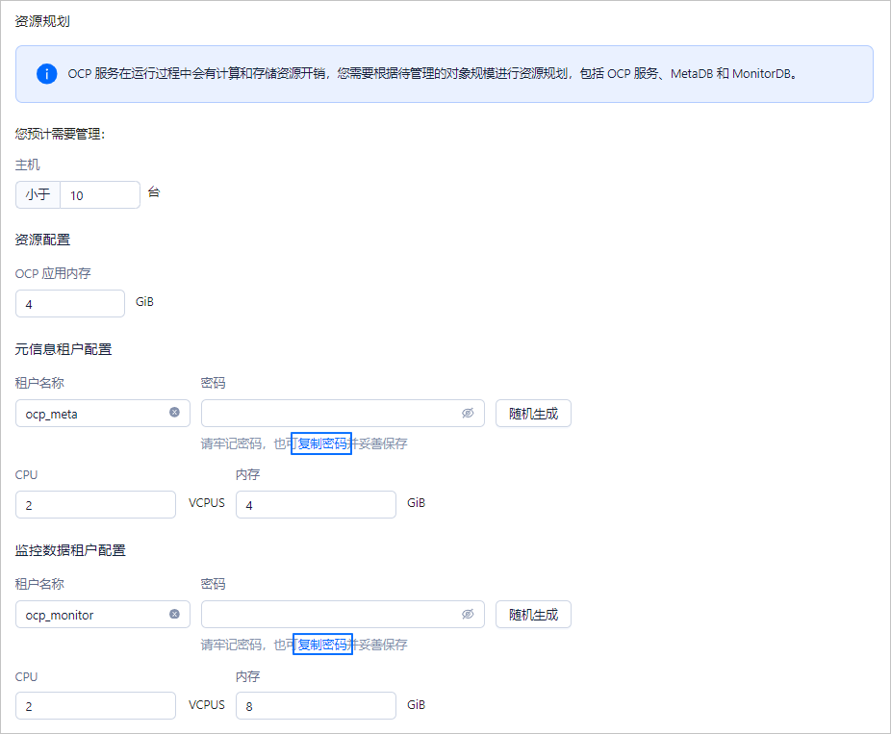Screen dimensions: 891x734
Task: Click the blue info icon in the notice banner
Action: (46, 74)
